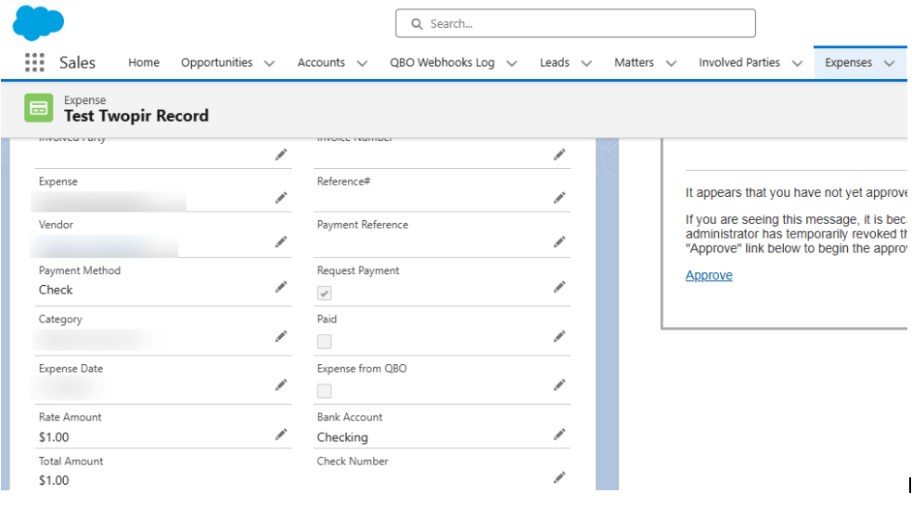The width and height of the screenshot is (912, 507).
Task: Click the Salesforce cloud logo
Action: (x=38, y=23)
